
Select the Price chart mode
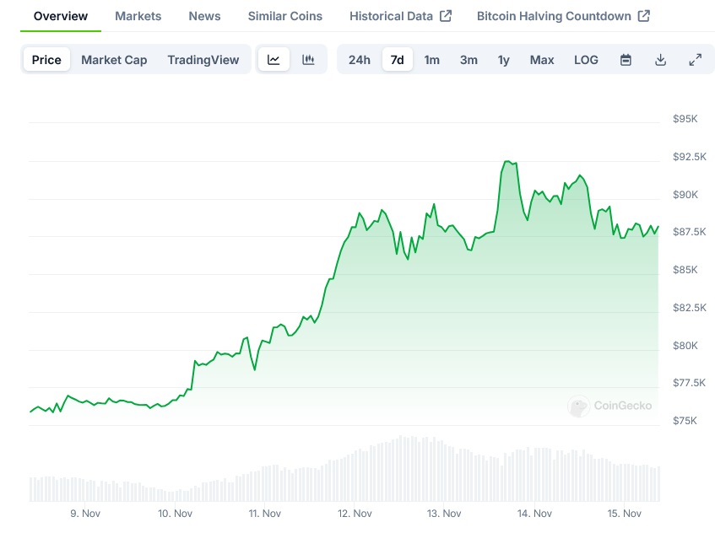pos(46,60)
